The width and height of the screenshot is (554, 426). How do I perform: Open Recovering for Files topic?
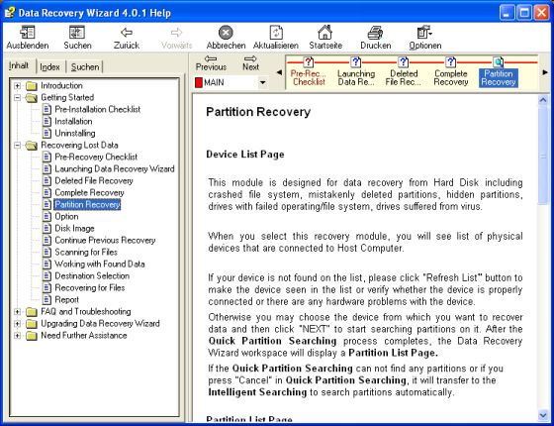[90, 288]
